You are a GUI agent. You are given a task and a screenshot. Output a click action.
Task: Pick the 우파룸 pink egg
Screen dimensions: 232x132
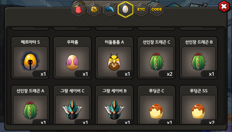72,62
